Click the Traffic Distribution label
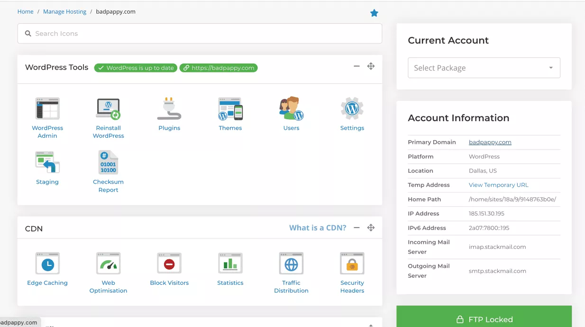 click(x=291, y=287)
